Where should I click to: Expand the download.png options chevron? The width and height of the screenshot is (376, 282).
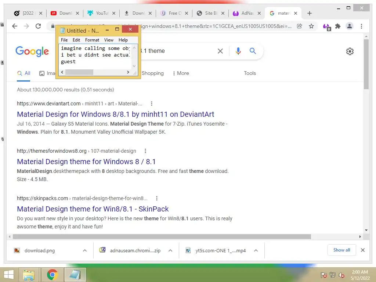click(x=85, y=250)
